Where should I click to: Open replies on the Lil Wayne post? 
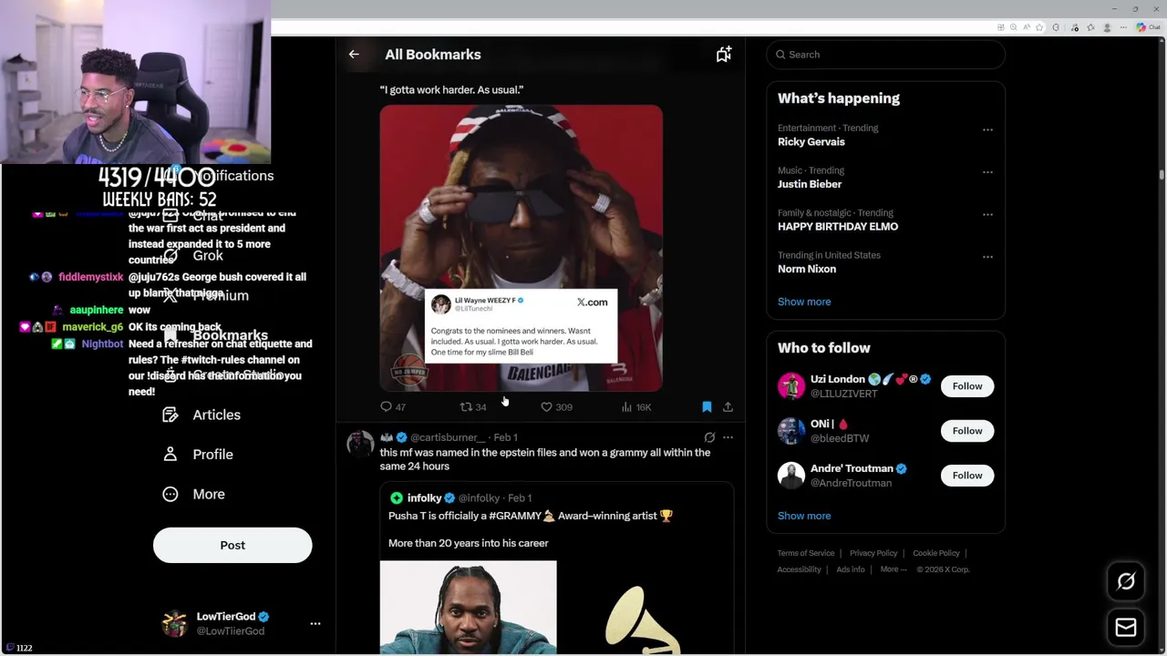(392, 407)
